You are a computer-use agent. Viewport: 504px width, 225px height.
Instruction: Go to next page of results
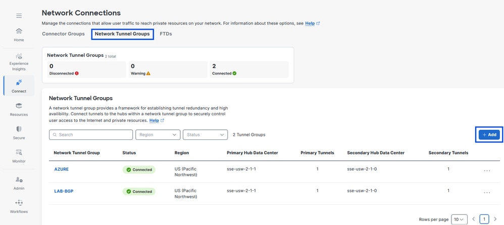pos(495,219)
